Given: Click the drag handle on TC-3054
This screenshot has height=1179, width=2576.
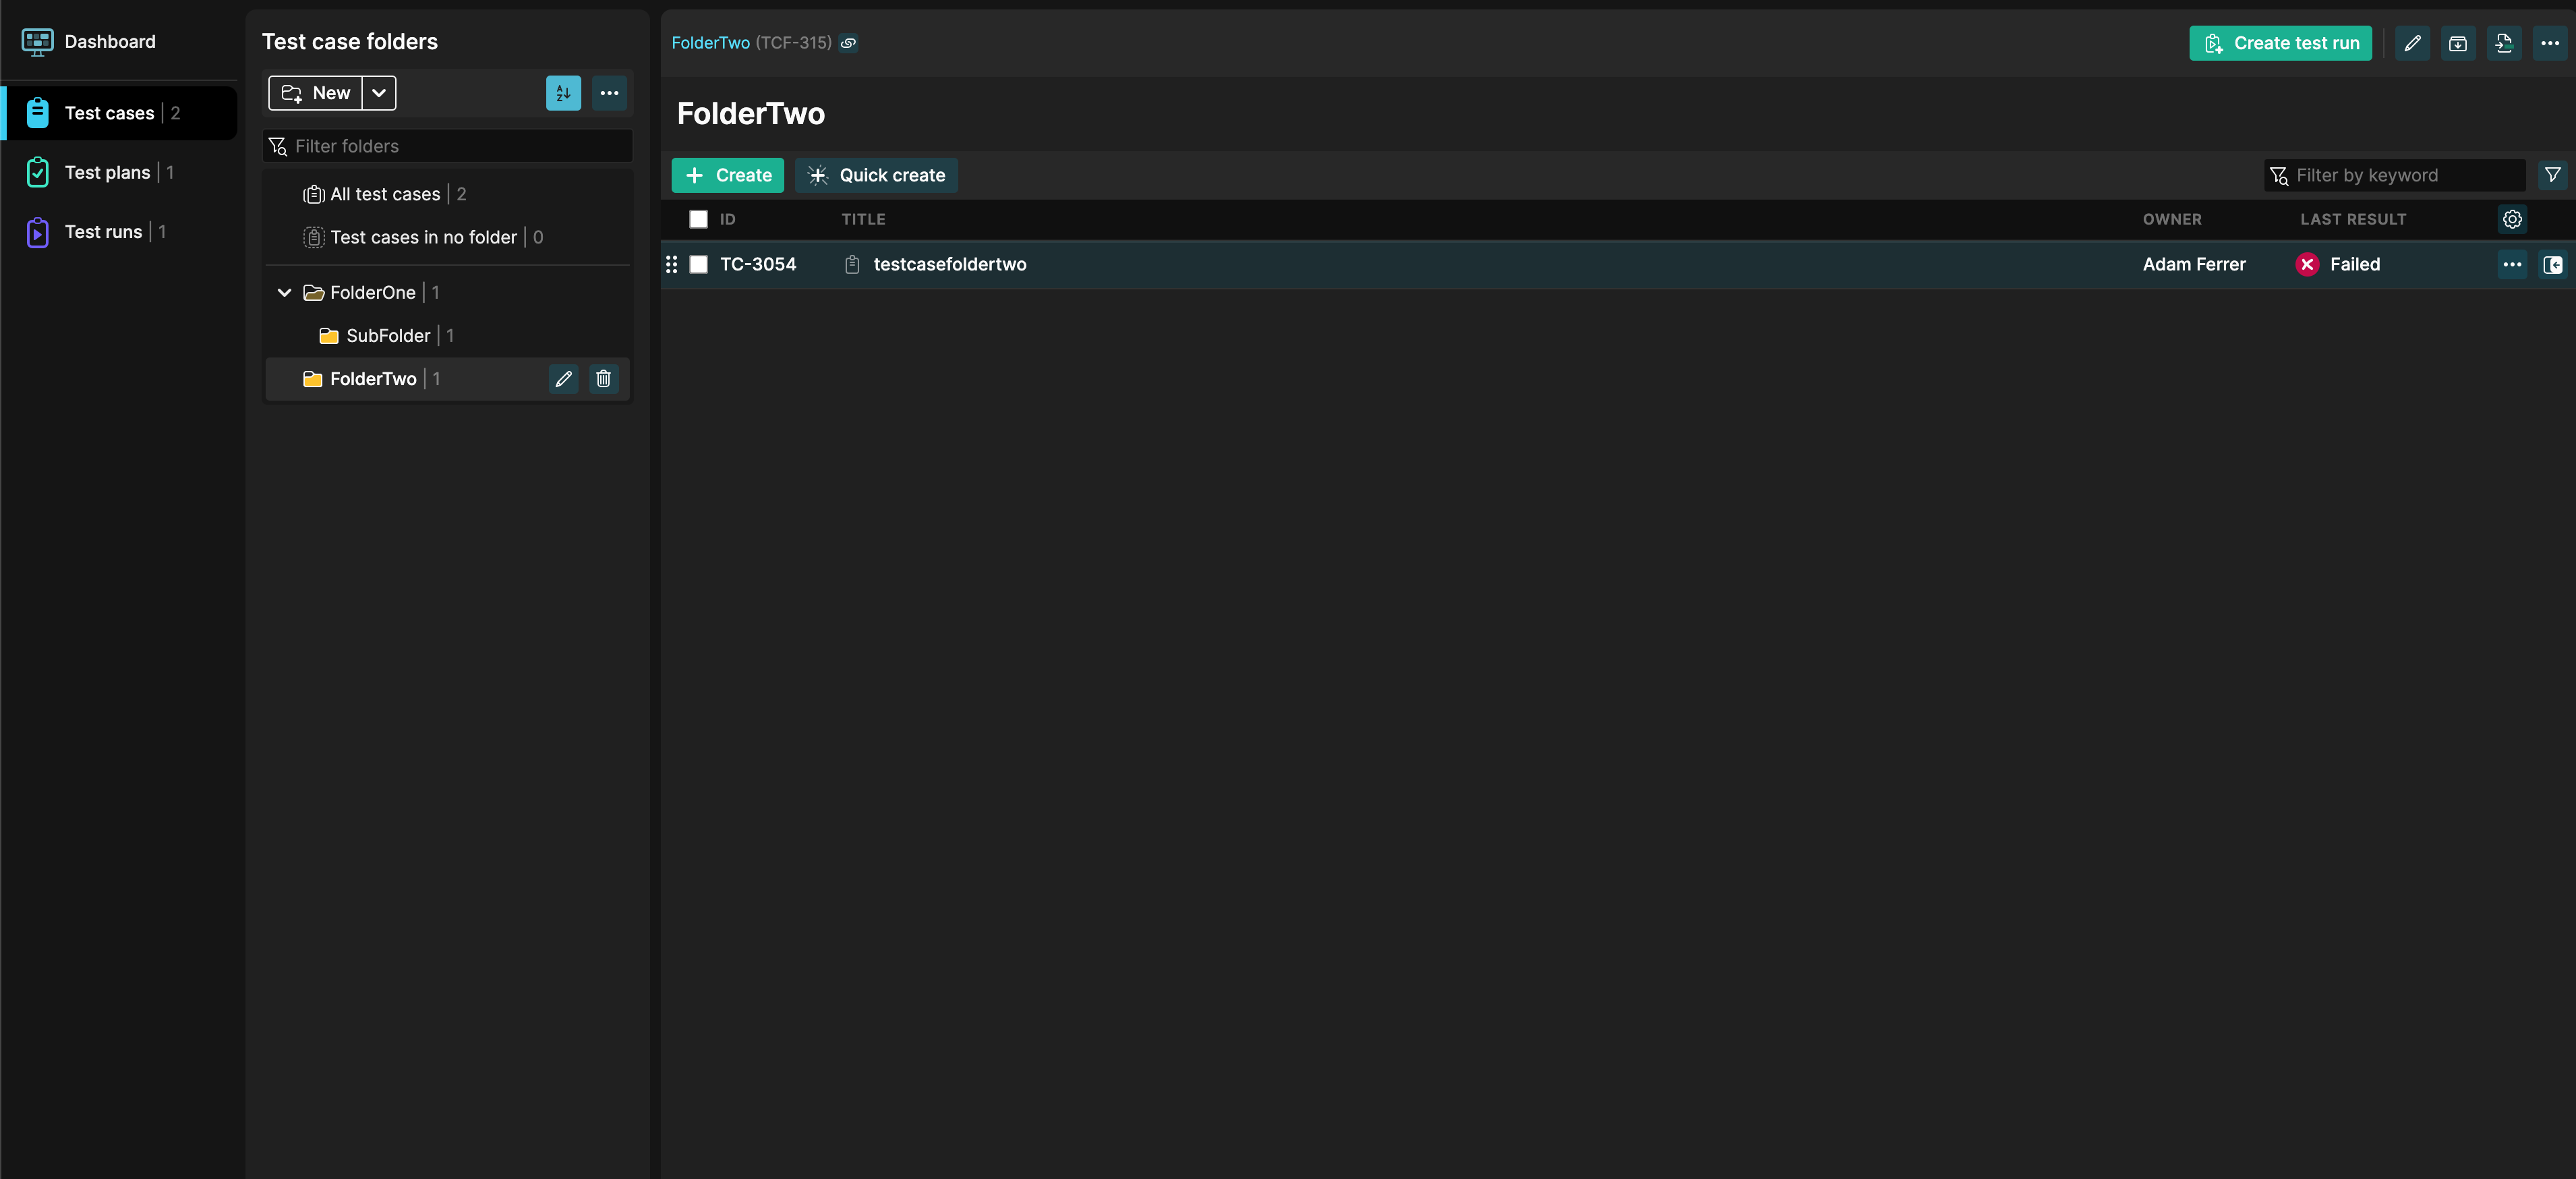Looking at the screenshot, I should pos(671,264).
